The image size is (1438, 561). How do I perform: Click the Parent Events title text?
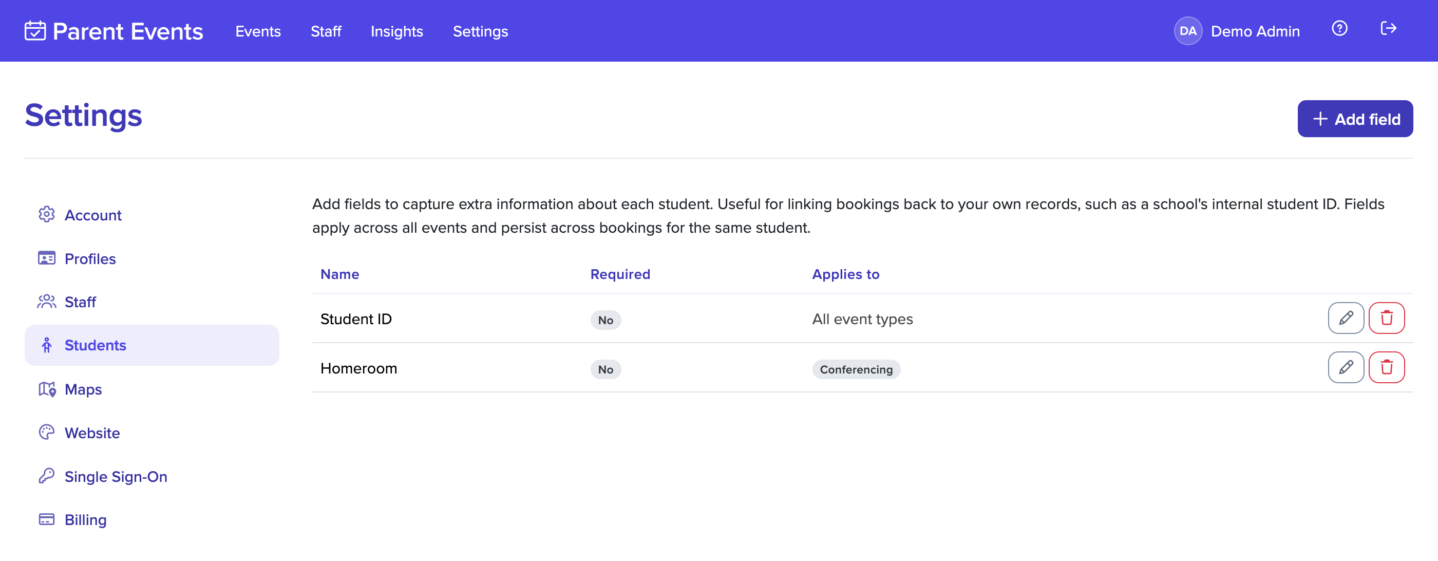pos(128,31)
